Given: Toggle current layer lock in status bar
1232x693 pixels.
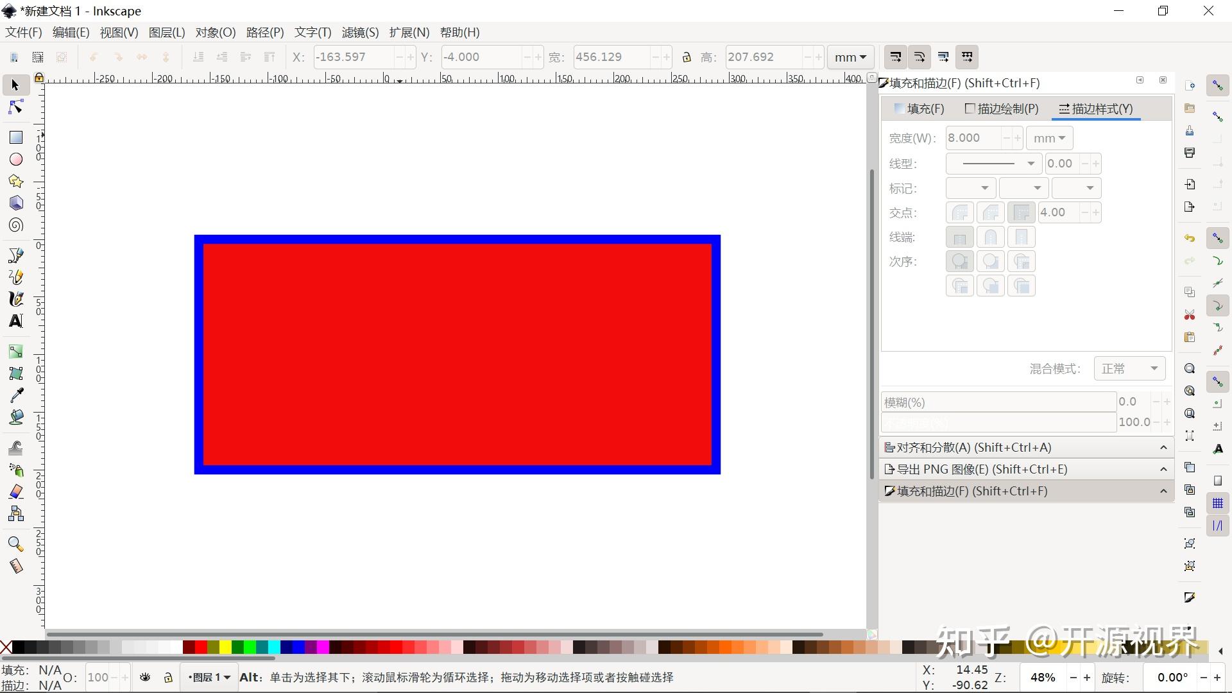Looking at the screenshot, I should tap(168, 677).
